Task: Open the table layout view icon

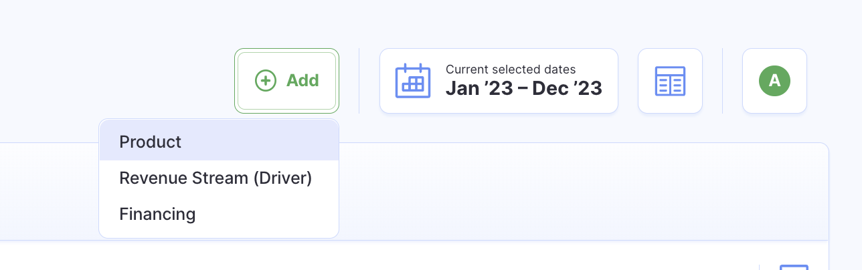Action: point(670,81)
